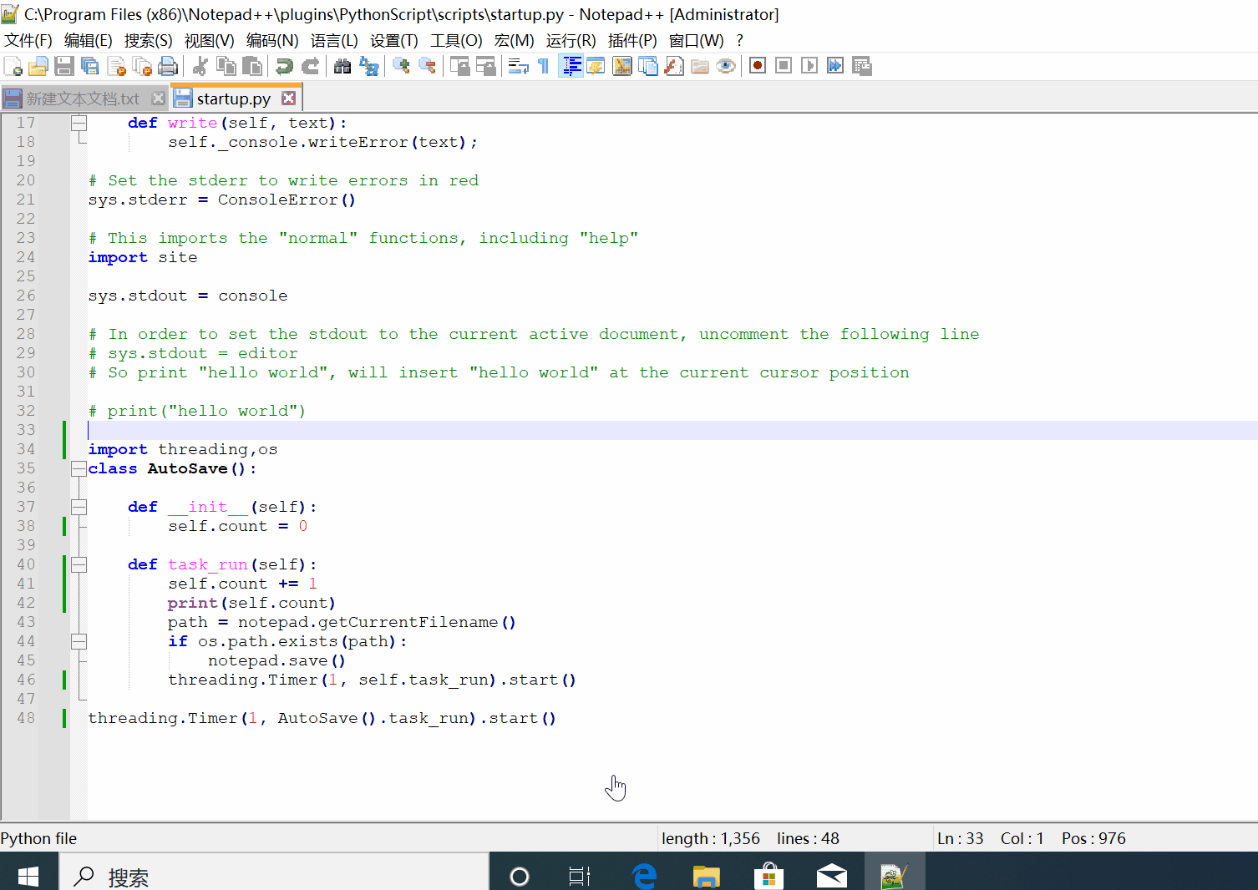Switch to 新建文本文档.txt tab
1258x890 pixels.
click(83, 99)
